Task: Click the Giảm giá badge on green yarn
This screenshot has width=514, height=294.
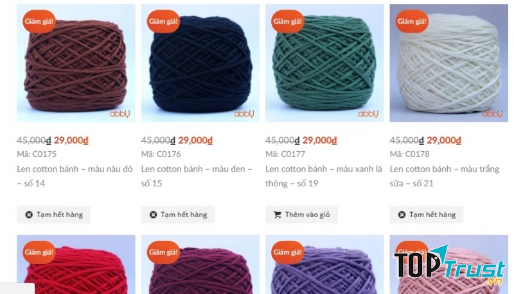Action: pos(287,22)
